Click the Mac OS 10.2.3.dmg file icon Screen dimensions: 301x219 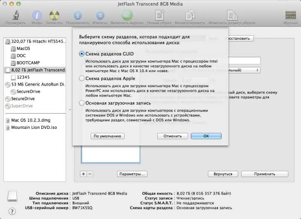click(x=8, y=121)
